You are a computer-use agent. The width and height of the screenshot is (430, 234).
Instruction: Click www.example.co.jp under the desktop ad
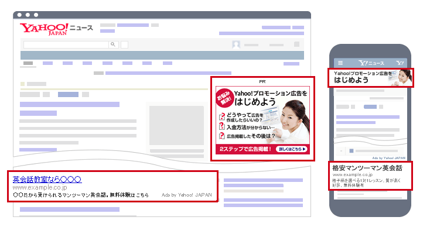(40, 187)
